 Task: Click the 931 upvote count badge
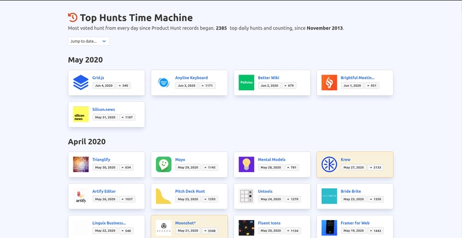click(371, 85)
